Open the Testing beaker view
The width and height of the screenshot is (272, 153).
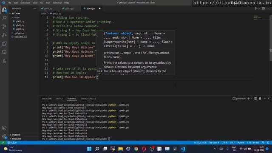[x=4, y=60]
